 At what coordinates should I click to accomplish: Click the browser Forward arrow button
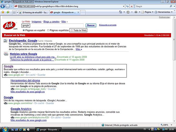pos(8,6)
